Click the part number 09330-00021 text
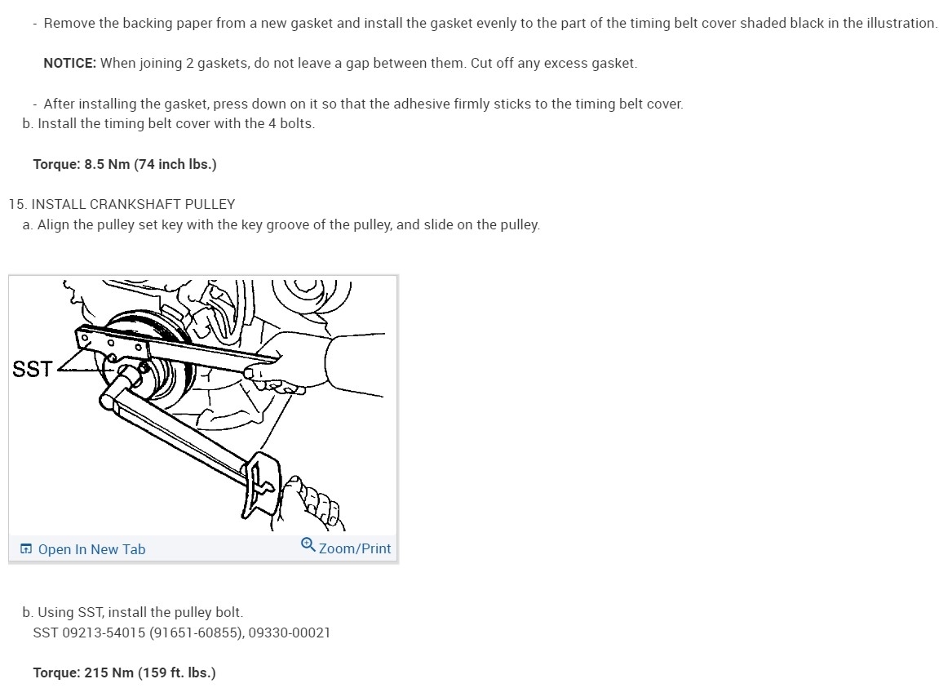The width and height of the screenshot is (952, 688). [290, 633]
